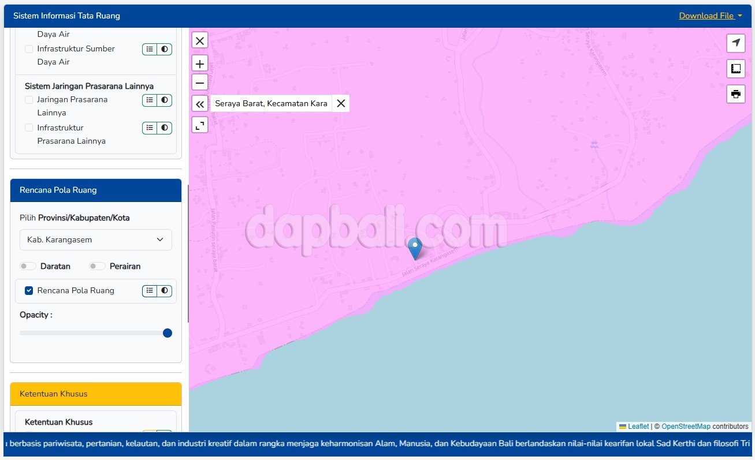Image resolution: width=755 pixels, height=460 pixels.
Task: Turn on the Perairan toggle switch
Action: click(x=97, y=266)
